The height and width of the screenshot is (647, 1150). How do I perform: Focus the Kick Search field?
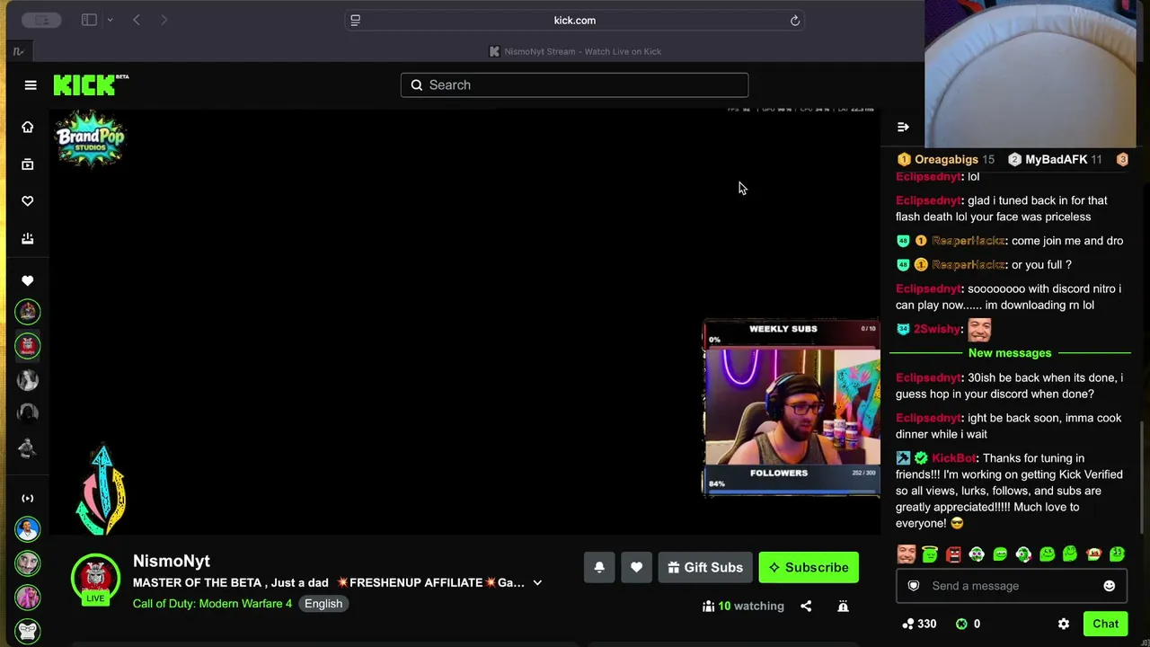pos(574,85)
